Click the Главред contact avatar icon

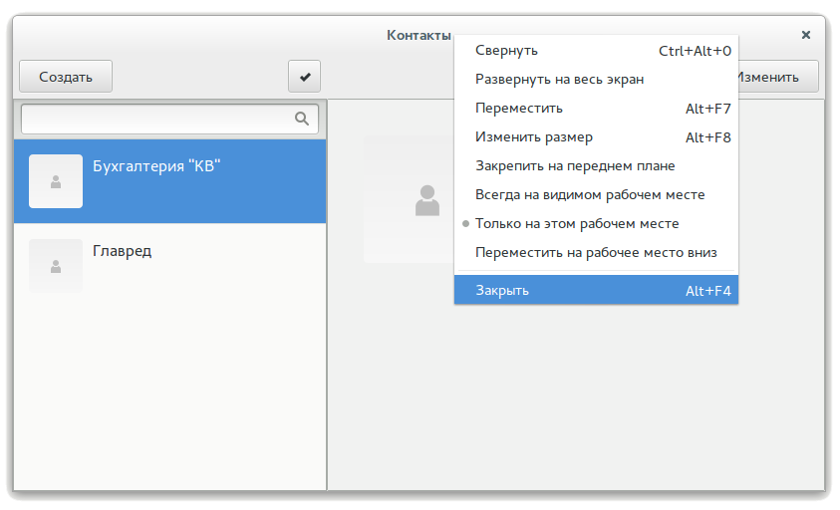click(56, 266)
